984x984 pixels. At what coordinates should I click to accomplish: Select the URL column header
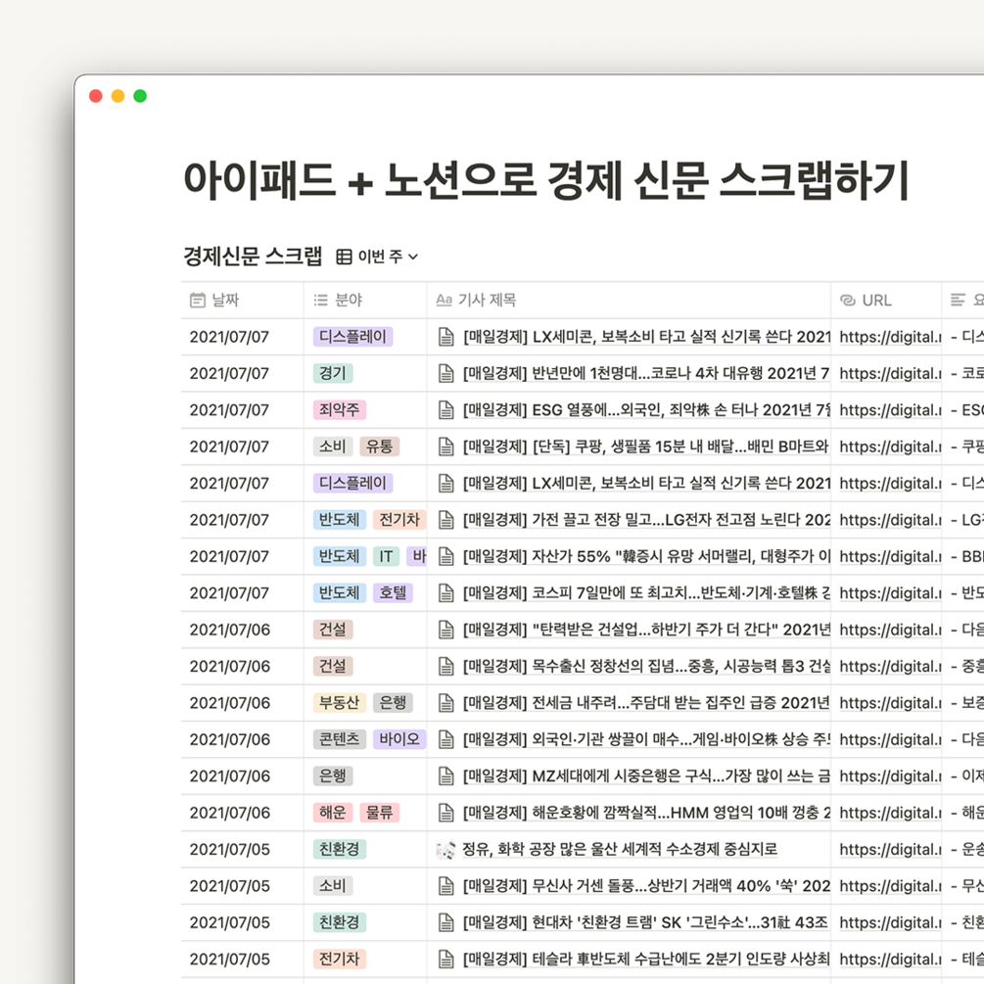pos(886,300)
